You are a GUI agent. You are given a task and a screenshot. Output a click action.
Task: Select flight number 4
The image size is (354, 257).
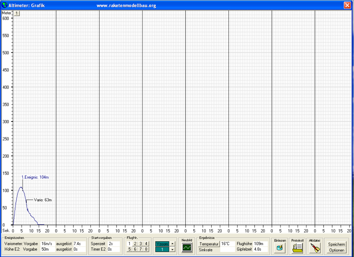(146, 244)
